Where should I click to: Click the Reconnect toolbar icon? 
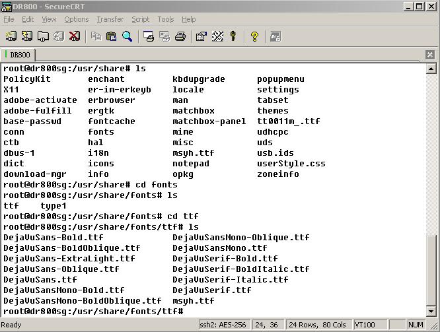[59, 36]
